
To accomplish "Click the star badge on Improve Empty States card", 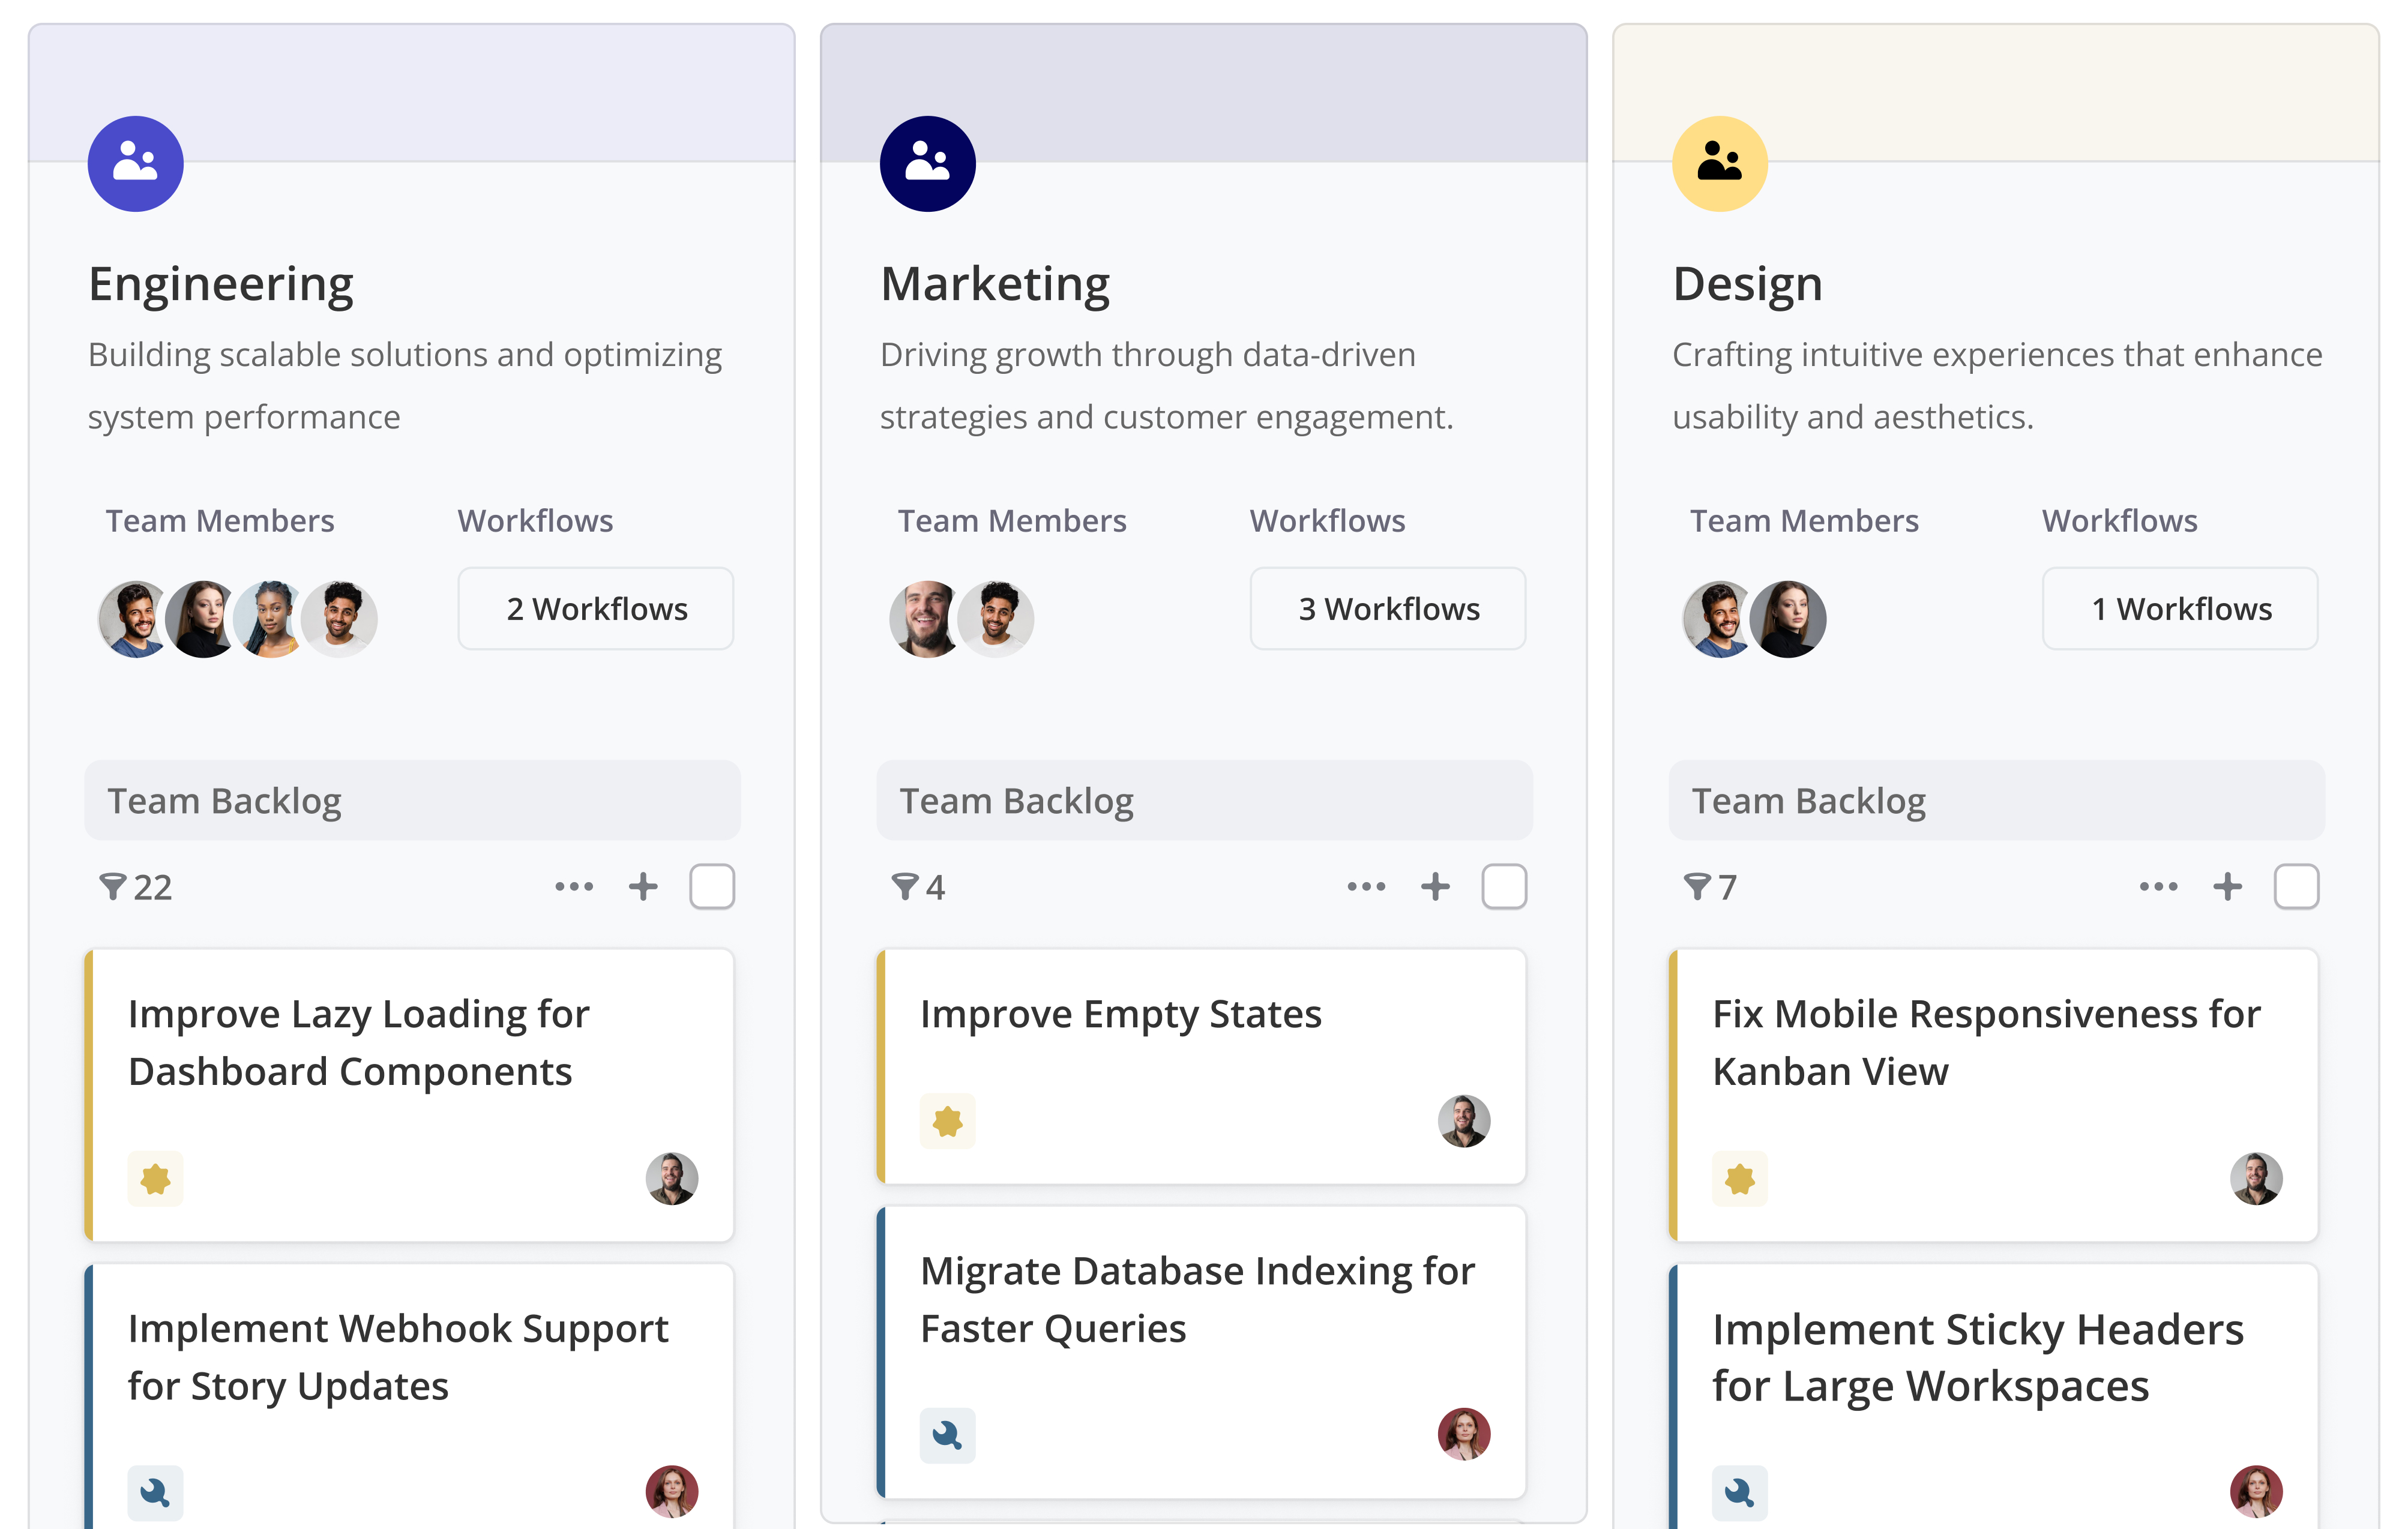I will click(947, 1121).
